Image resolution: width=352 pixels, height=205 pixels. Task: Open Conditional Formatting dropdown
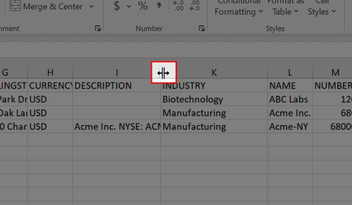coord(239,9)
